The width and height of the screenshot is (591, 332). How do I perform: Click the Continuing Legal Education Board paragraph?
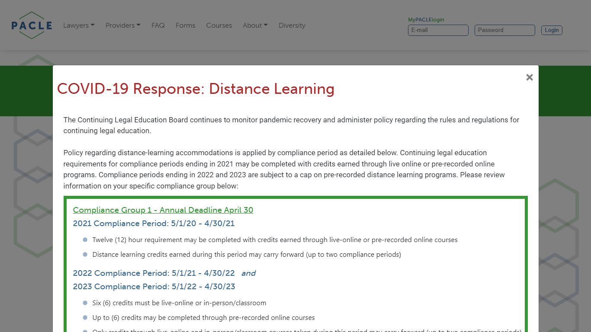(291, 125)
